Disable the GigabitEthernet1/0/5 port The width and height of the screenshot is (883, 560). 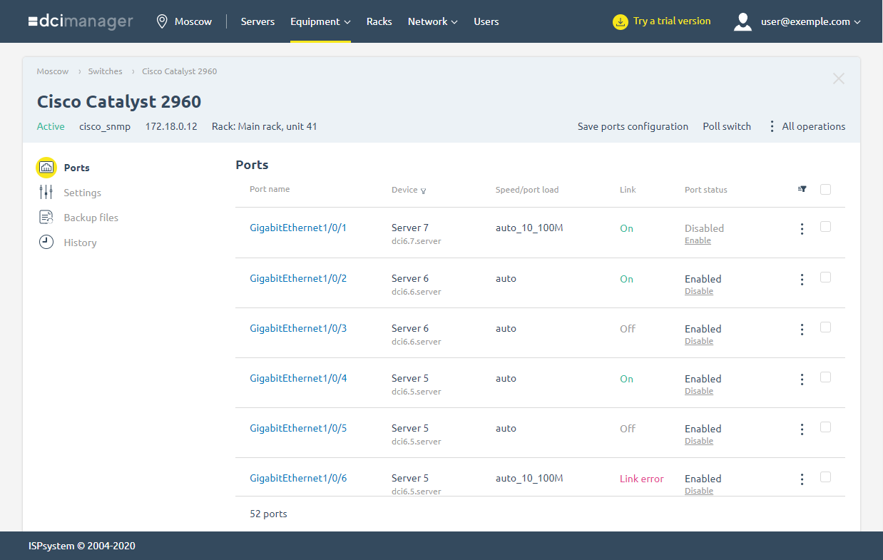pos(699,441)
